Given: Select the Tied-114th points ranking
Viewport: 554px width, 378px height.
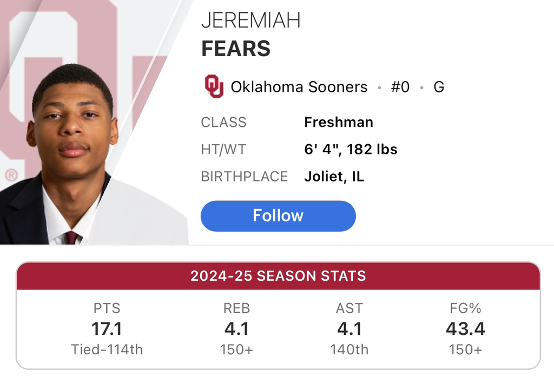Looking at the screenshot, I should 107,349.
